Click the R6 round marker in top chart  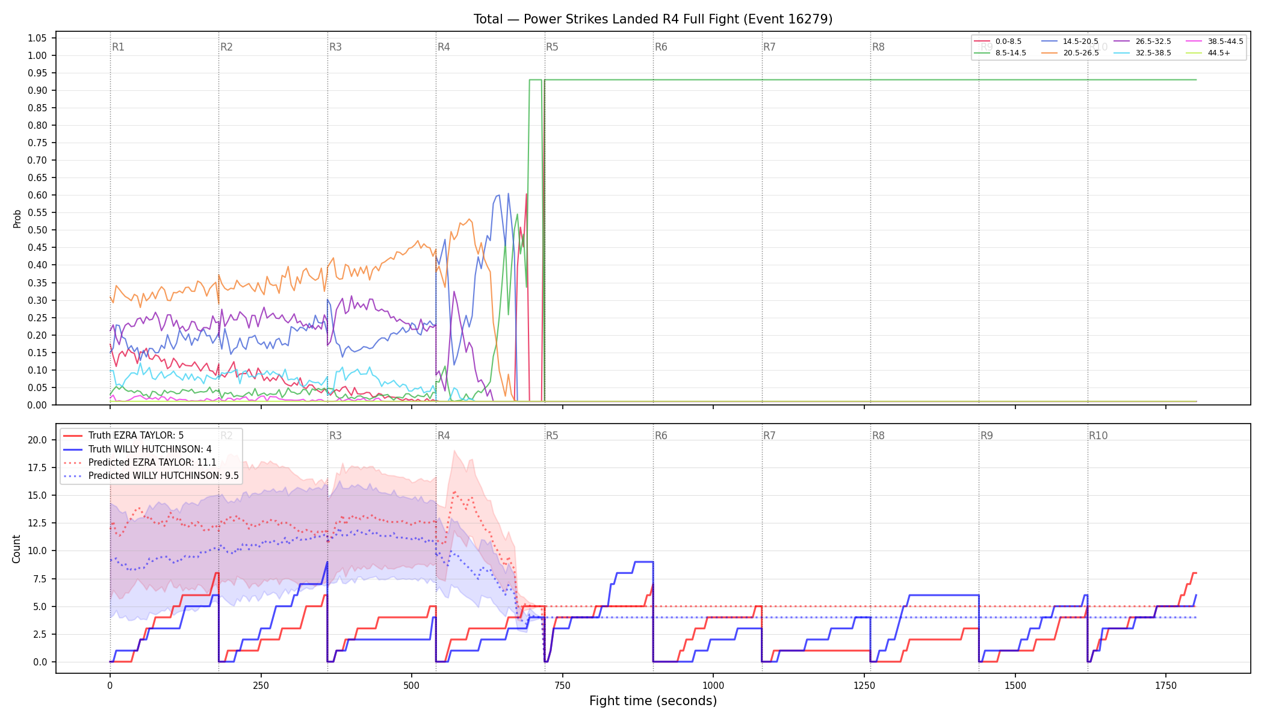[661, 47]
